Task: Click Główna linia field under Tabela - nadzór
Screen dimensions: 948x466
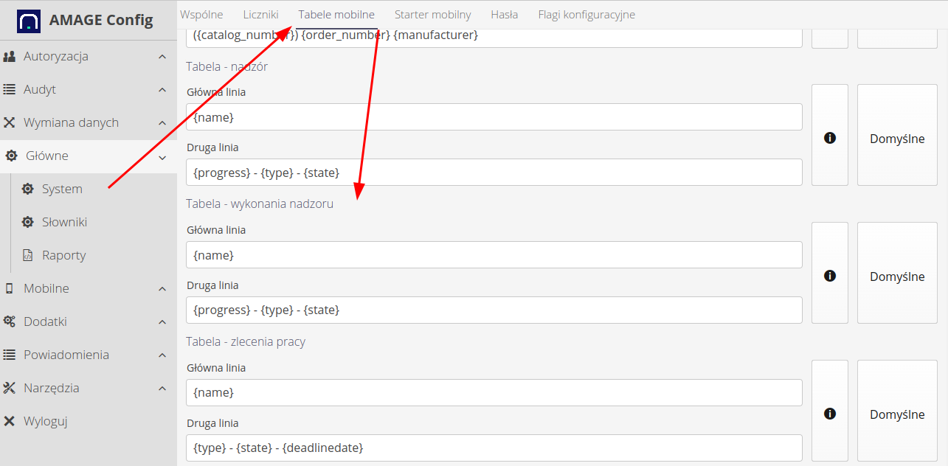Action: 494,117
